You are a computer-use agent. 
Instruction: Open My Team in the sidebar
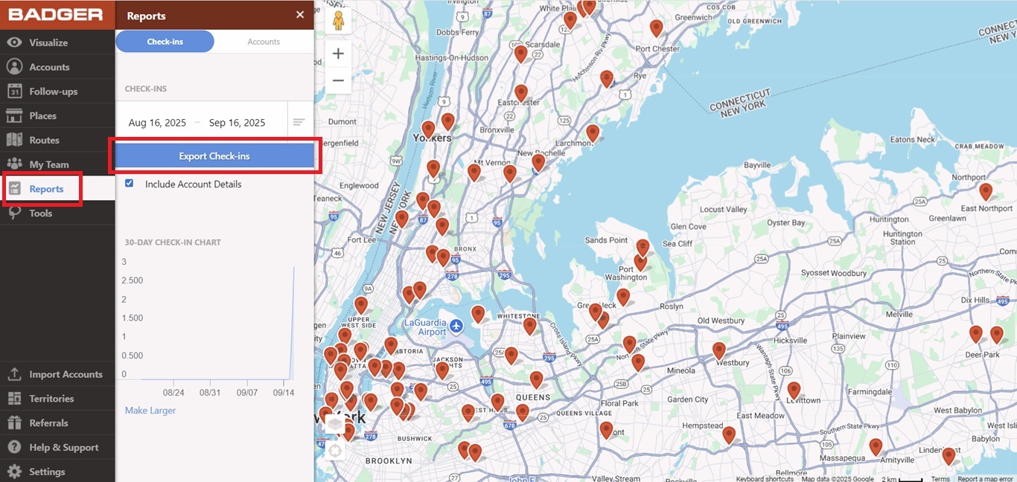click(x=57, y=164)
